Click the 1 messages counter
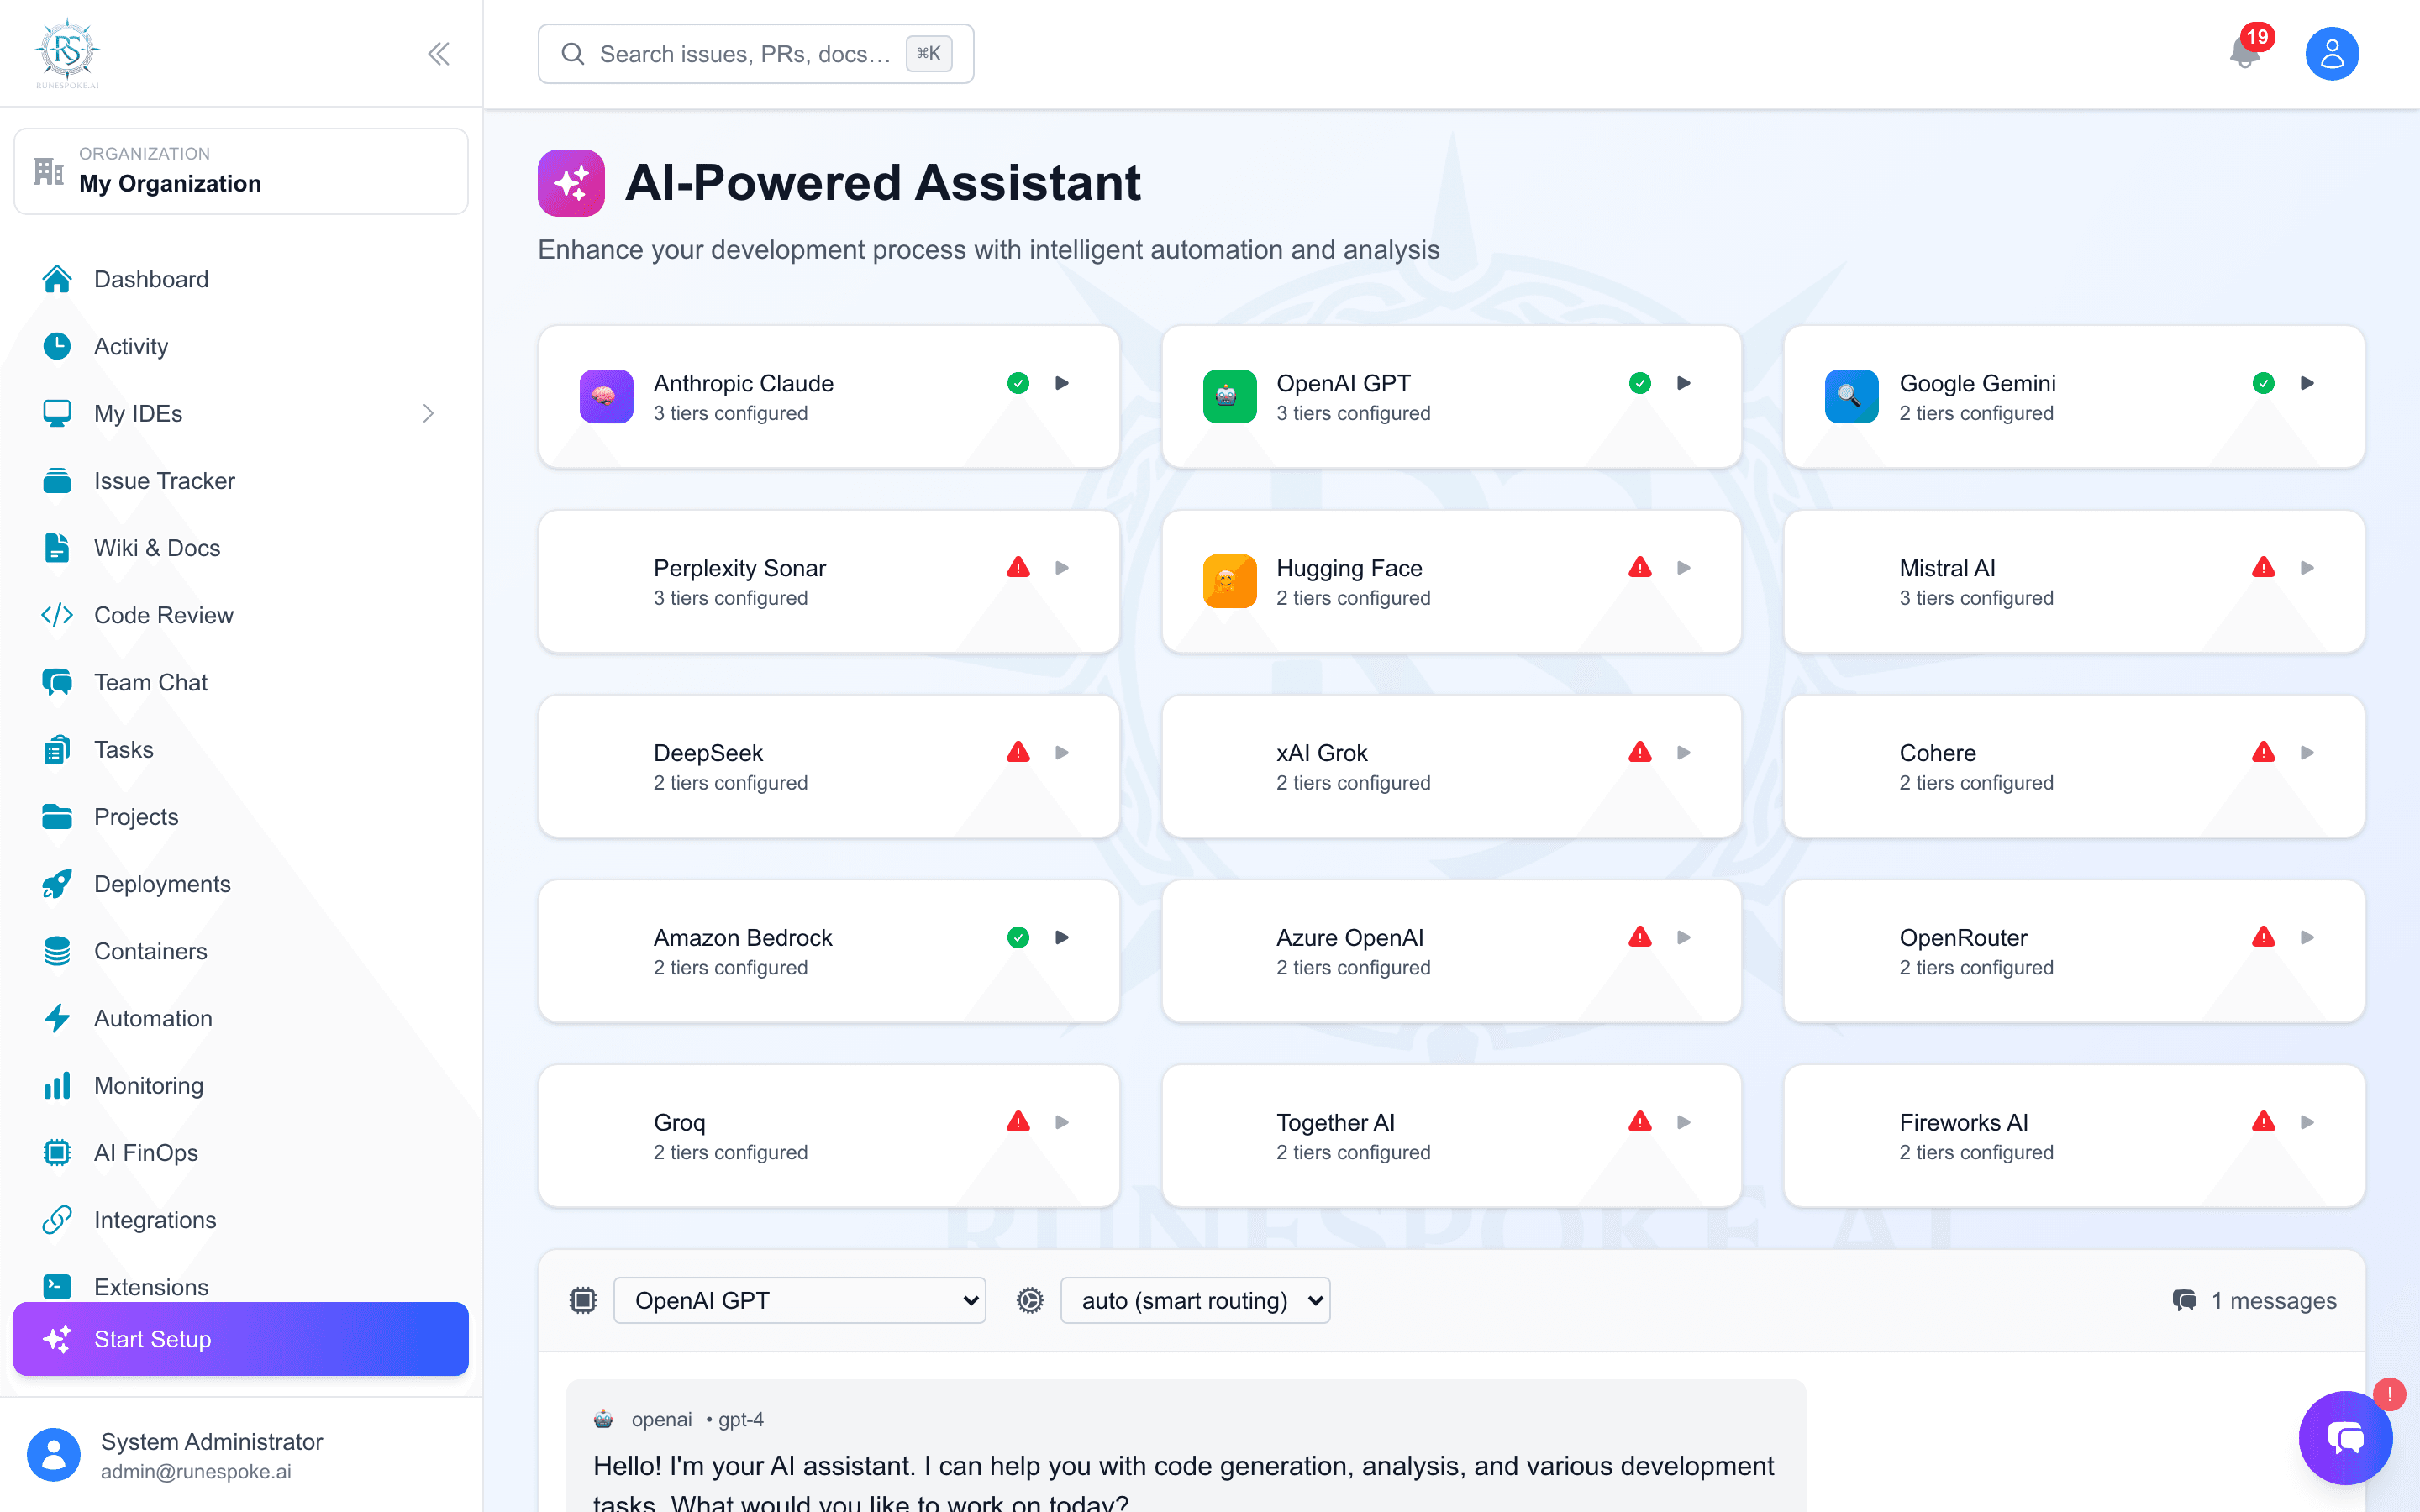 click(2255, 1300)
